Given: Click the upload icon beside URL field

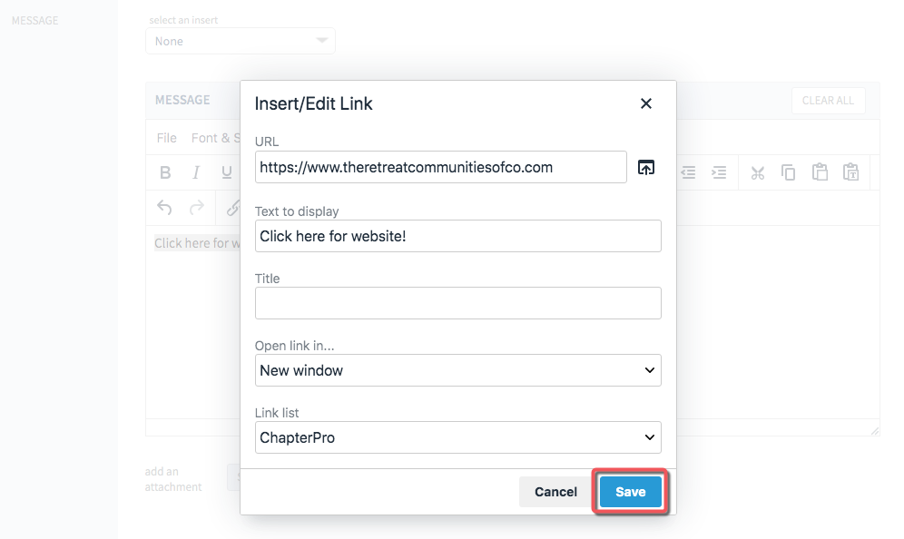Looking at the screenshot, I should click(x=646, y=167).
